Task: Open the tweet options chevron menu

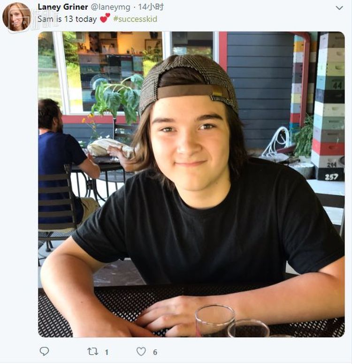Action: click(x=339, y=8)
